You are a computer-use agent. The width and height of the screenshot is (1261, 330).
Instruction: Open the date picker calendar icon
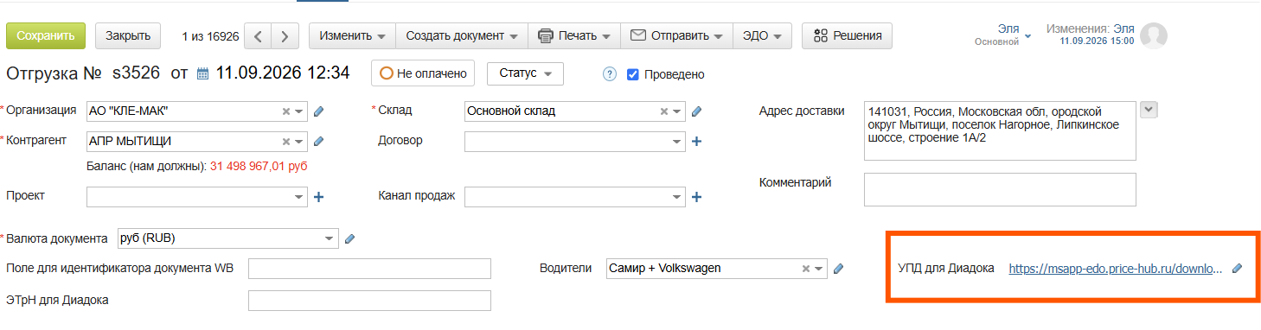point(203,73)
